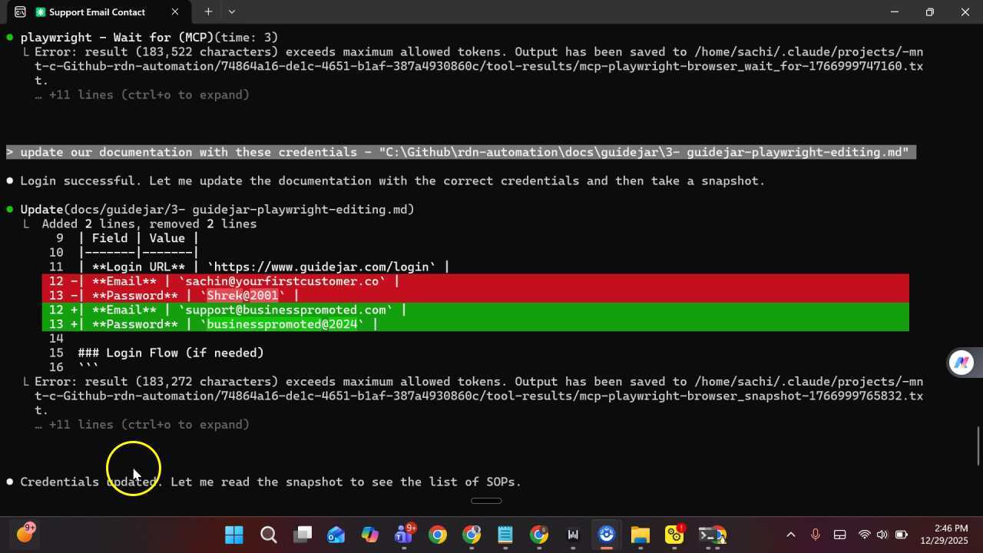Open the volume control in system tray
983x553 pixels.
(882, 535)
